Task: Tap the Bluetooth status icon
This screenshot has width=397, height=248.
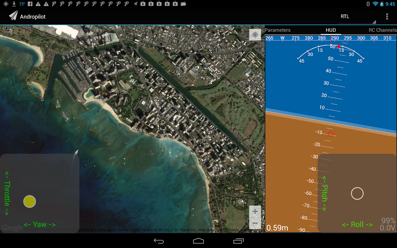Action: click(x=368, y=4)
